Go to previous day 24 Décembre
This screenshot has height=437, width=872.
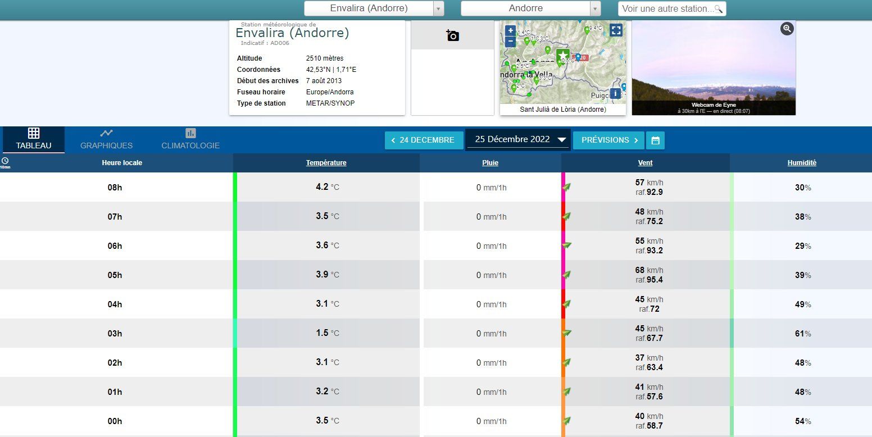coord(424,140)
